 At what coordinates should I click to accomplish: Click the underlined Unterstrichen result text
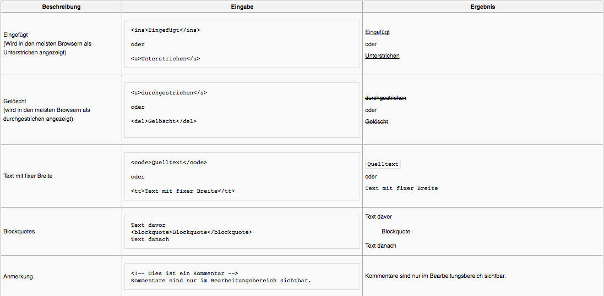[382, 56]
